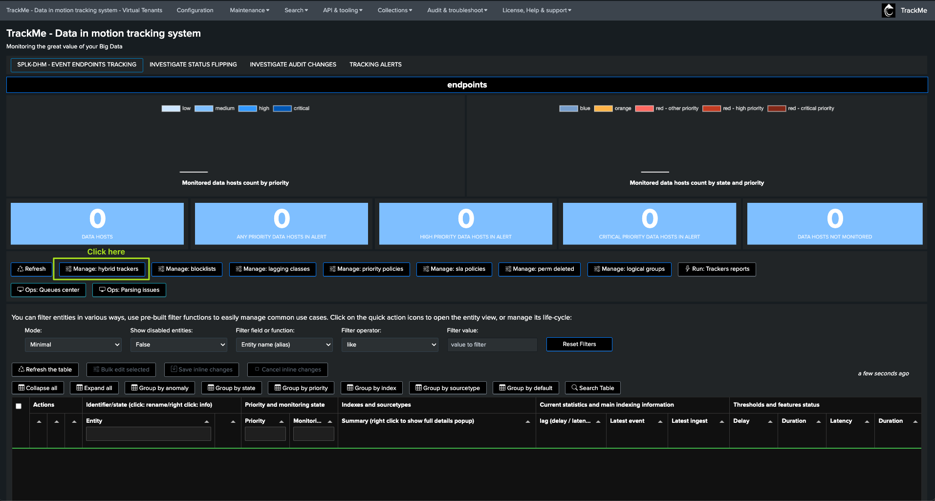Screen dimensions: 935x501
Task: Click the Refresh button with recycle icon
Action: click(31, 269)
